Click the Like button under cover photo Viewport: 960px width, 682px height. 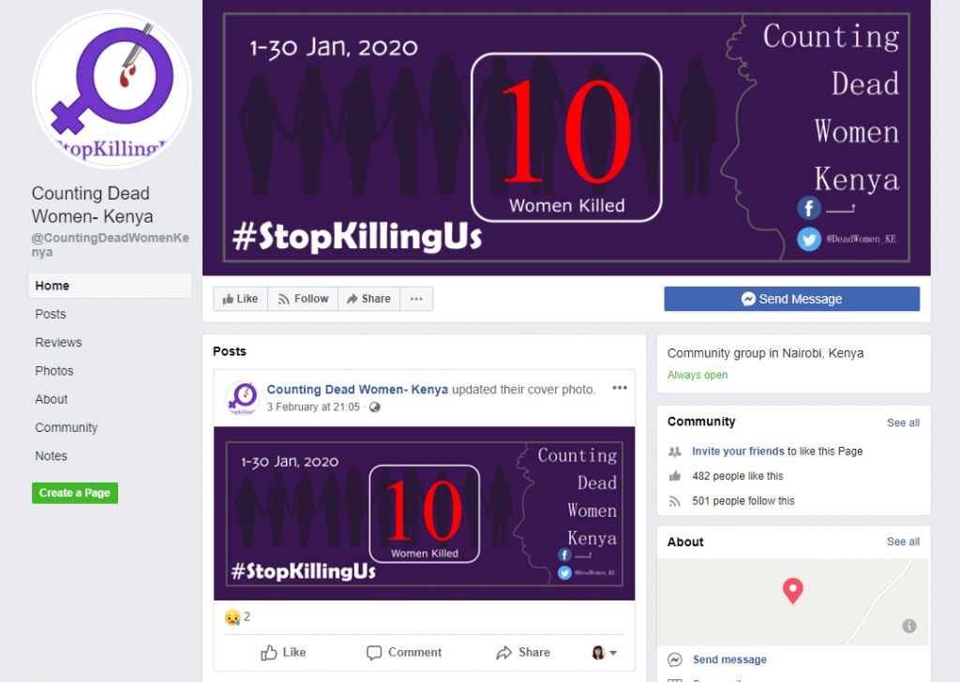click(x=241, y=299)
